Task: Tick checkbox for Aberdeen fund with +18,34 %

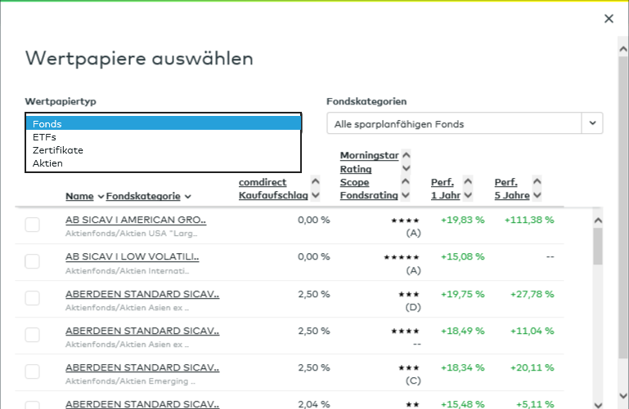Action: pos(32,371)
